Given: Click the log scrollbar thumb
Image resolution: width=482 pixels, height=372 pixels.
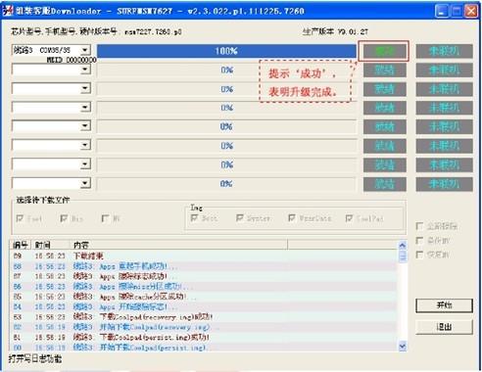Looking at the screenshot, I should (x=403, y=256).
